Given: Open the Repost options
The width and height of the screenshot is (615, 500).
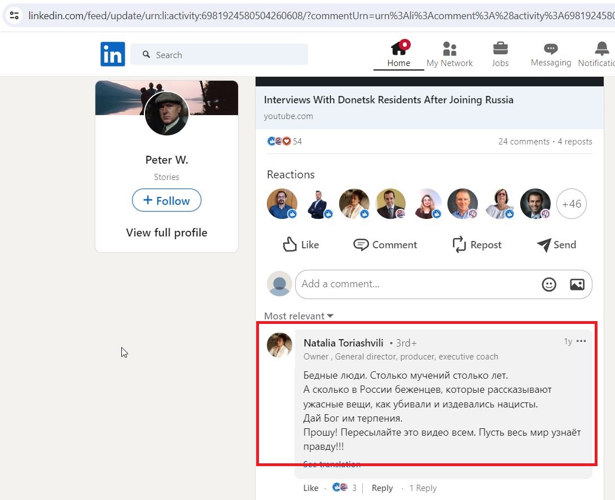Looking at the screenshot, I should (x=477, y=244).
